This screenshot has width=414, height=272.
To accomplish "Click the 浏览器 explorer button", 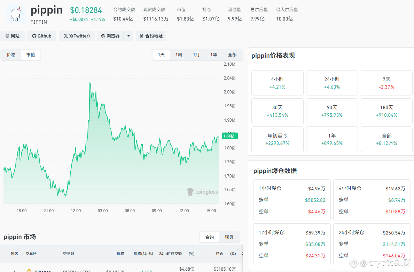I will click(x=110, y=36).
